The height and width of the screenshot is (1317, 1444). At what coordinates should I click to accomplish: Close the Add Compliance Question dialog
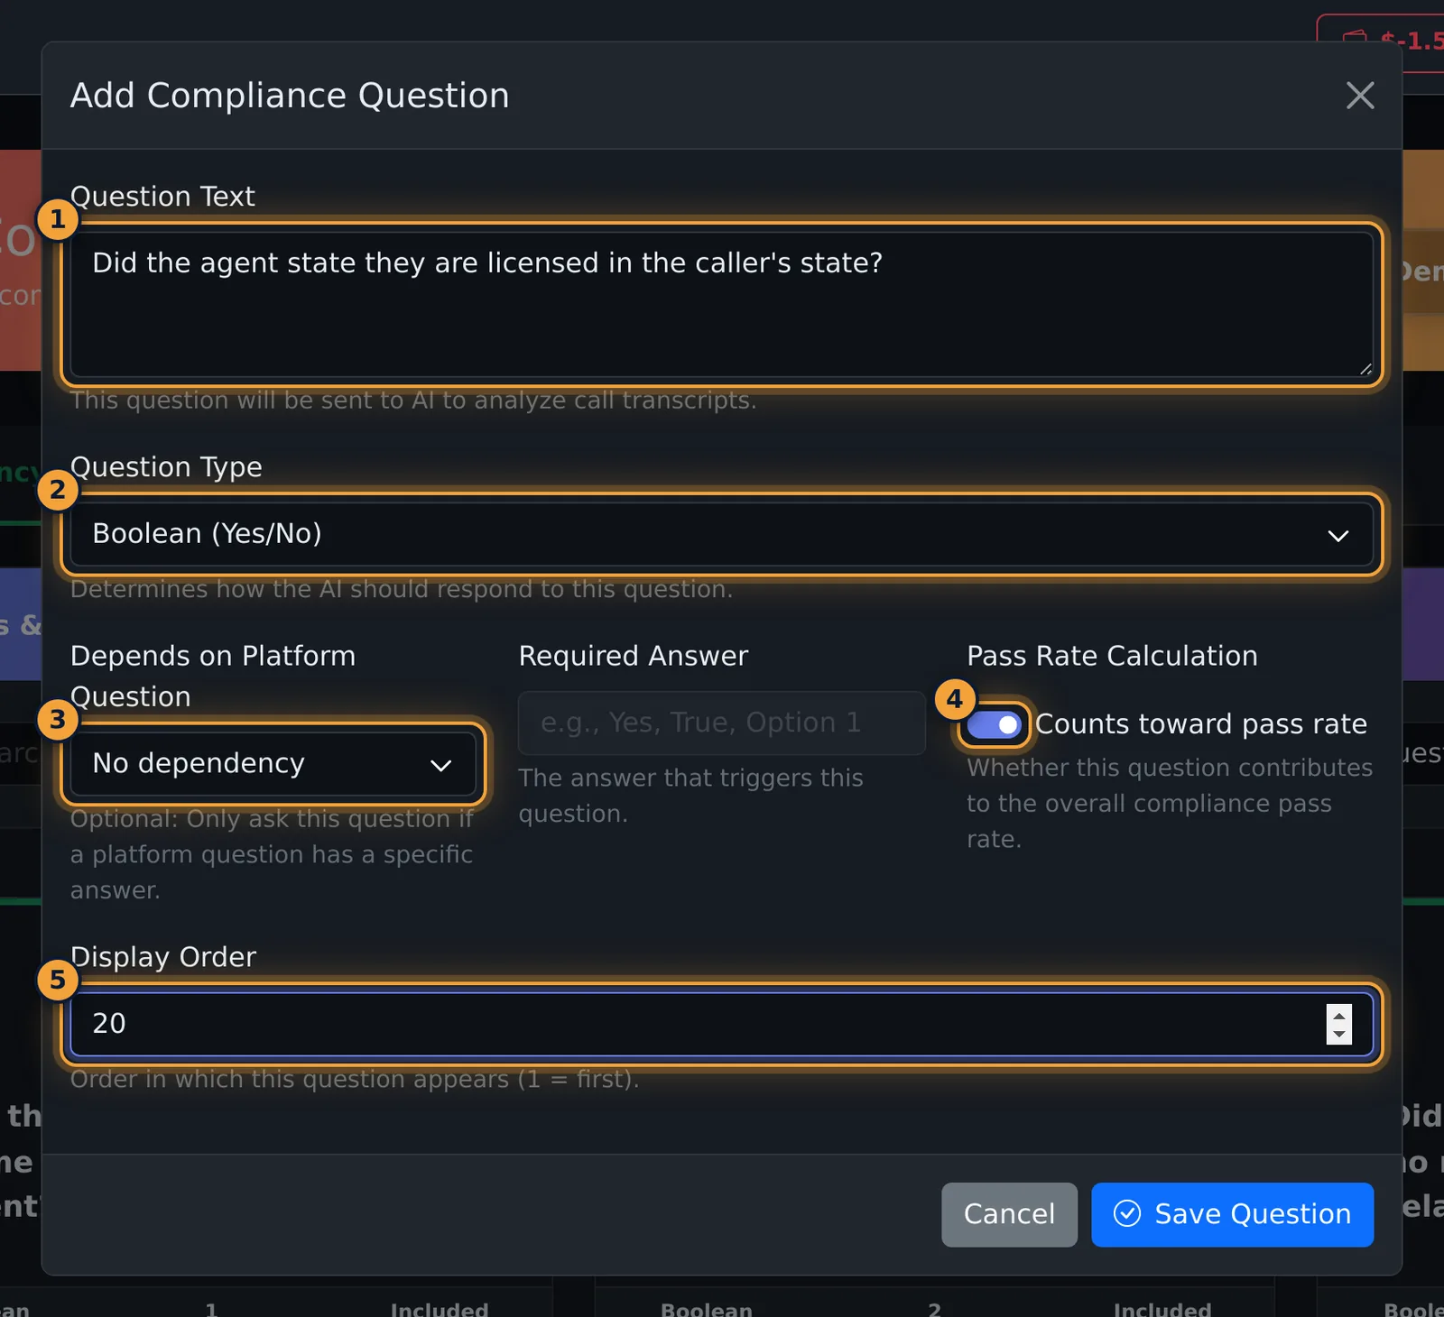coord(1360,96)
